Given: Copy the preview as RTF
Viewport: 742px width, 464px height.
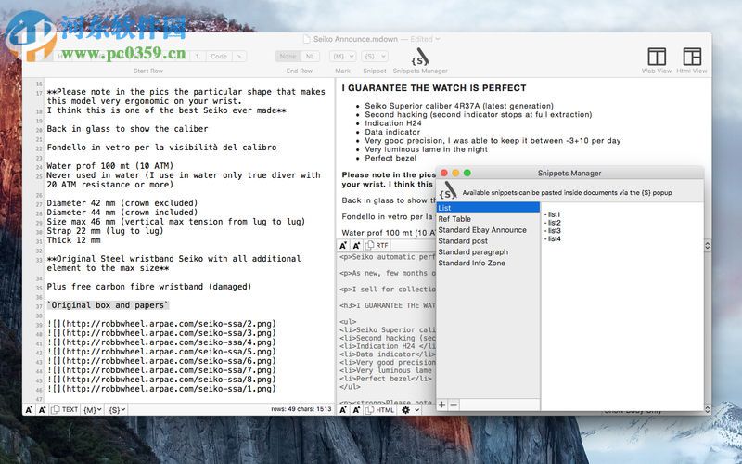Looking at the screenshot, I should tap(377, 245).
